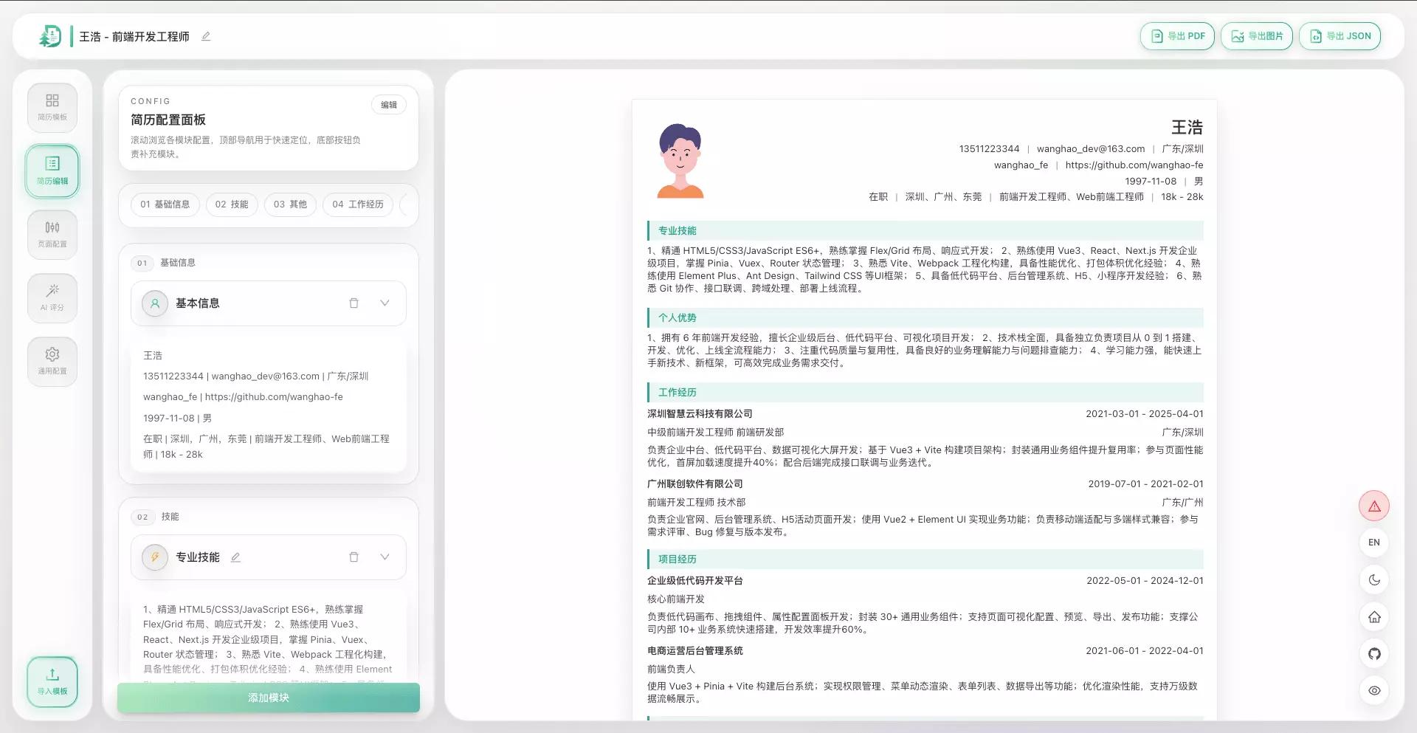Jump to 03 其他 section tab

(290, 204)
